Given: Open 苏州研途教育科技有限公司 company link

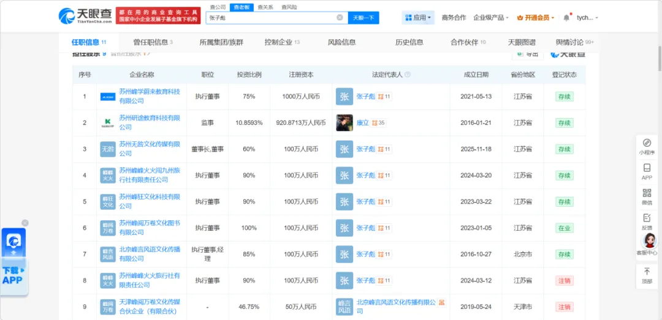Looking at the screenshot, I should tap(149, 122).
